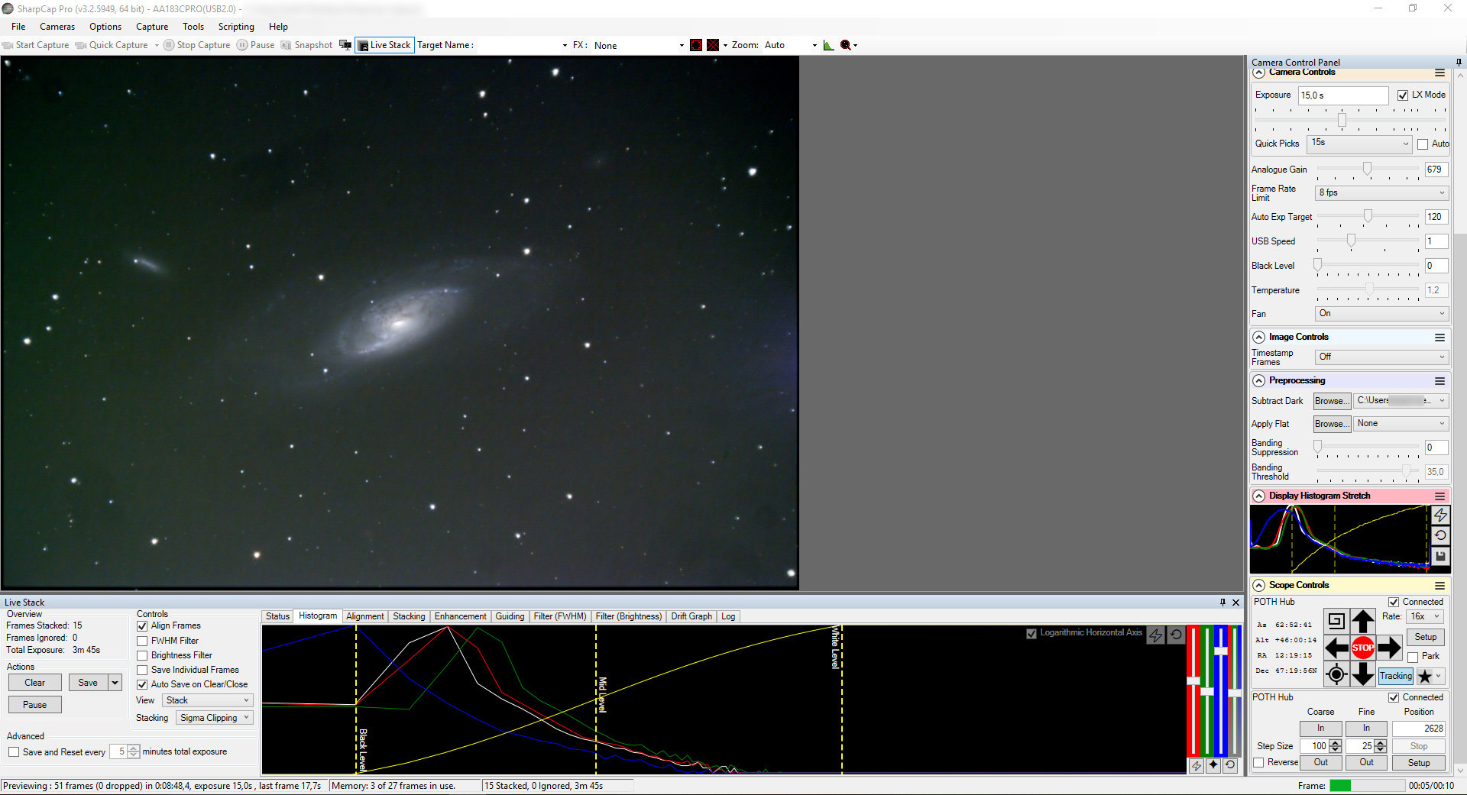Collapse the Image Controls section
This screenshot has width=1467, height=795.
[x=1259, y=337]
